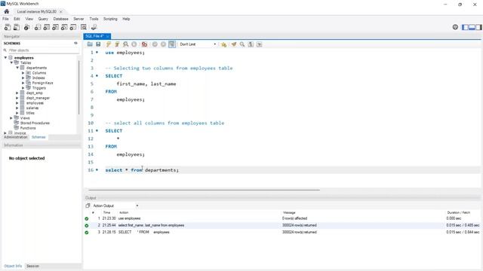Open the inspector for selected object

coord(27,27)
